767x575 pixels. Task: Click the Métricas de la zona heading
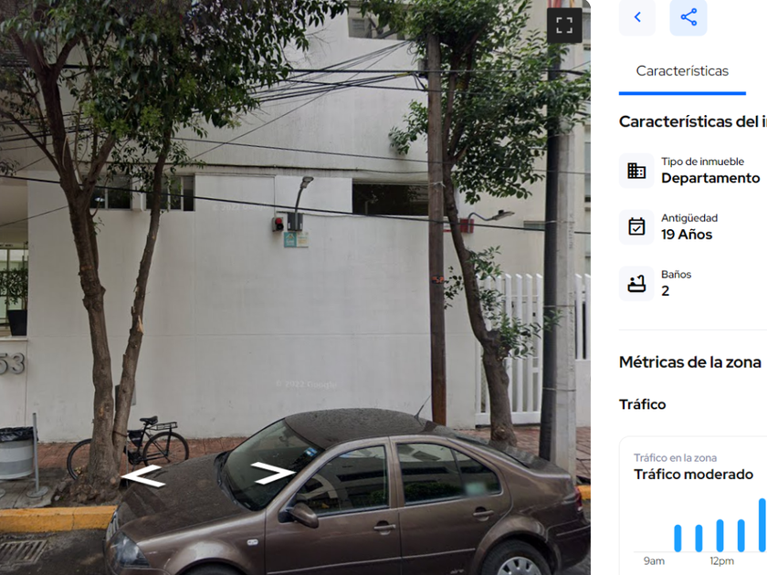[x=689, y=362]
